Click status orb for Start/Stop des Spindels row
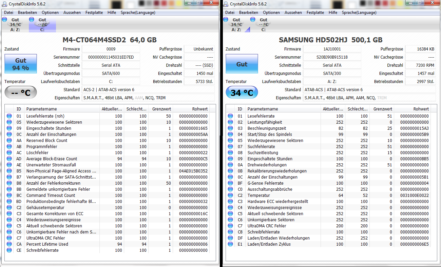The width and height of the screenshot is (441, 267). point(230,135)
